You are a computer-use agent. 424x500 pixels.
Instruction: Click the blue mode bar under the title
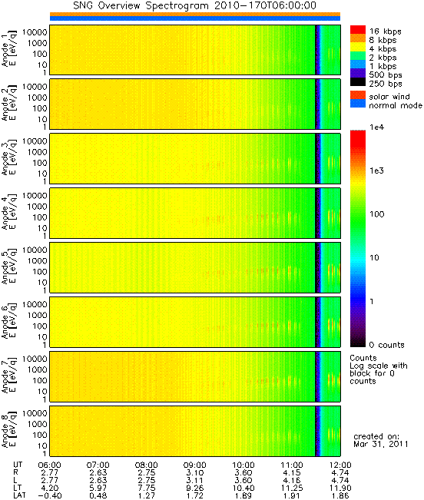pyautogui.click(x=195, y=18)
